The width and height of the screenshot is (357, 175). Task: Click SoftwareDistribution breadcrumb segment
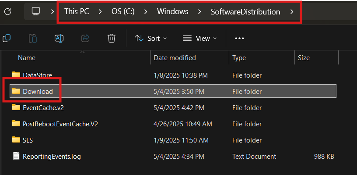click(245, 11)
